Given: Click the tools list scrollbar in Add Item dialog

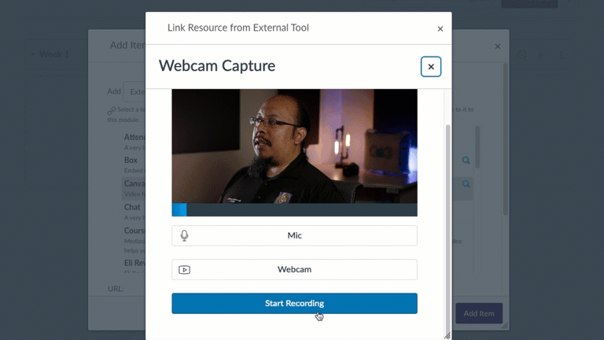Looking at the screenshot, I should (477, 147).
